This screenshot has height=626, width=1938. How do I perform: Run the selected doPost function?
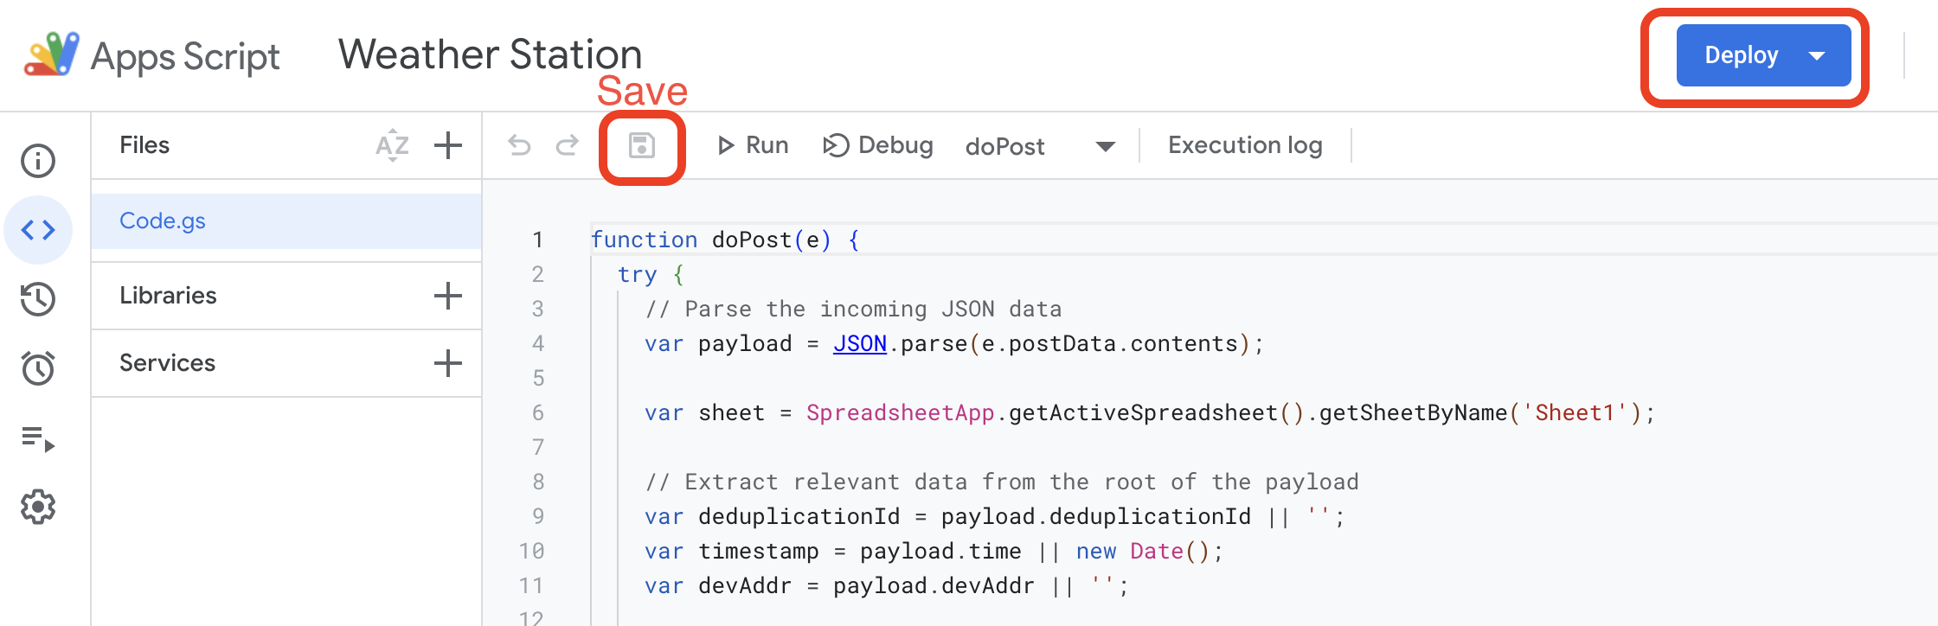(x=753, y=145)
